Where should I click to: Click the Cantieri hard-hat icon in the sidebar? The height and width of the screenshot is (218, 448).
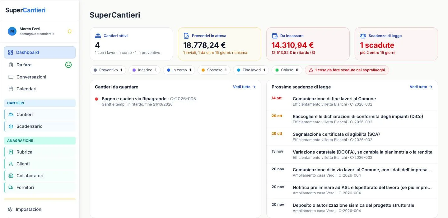pos(11,114)
